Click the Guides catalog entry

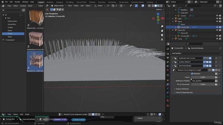(10, 27)
